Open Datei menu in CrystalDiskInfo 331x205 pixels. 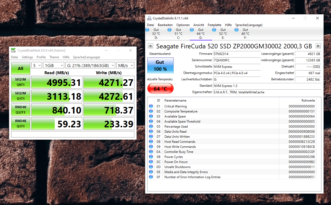(150, 25)
